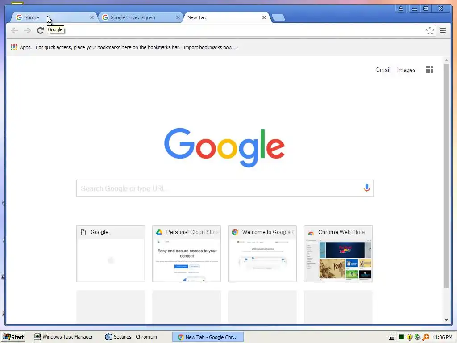Screen dimensions: 457x343
Task: Click the page scrollbar down arrow
Action: pyautogui.click(x=446, y=320)
